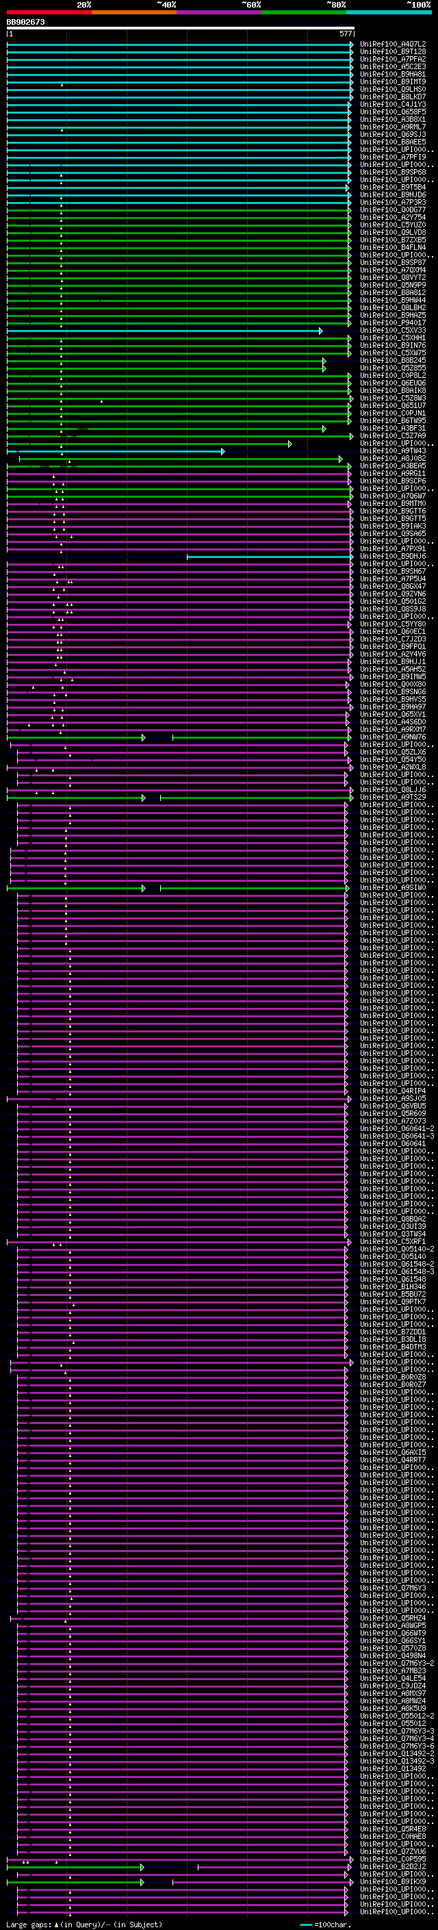Select hit label UniRef100_O60641-2
The image size is (438, 1930).
click(397, 1128)
